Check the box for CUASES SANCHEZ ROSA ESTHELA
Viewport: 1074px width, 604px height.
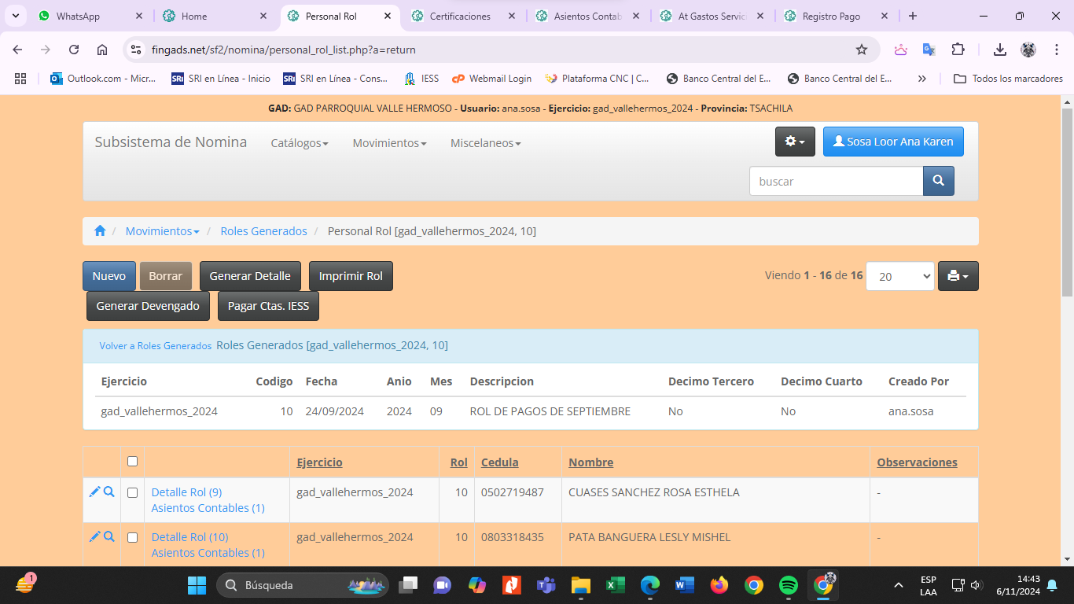[x=132, y=492]
